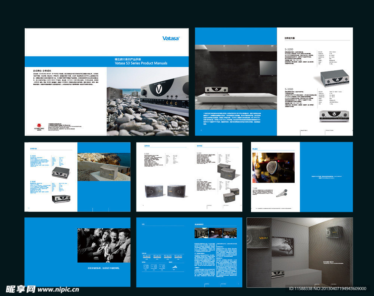Click the S-308 speakers image
Screen dimensions: 374x296
[x=231, y=195]
